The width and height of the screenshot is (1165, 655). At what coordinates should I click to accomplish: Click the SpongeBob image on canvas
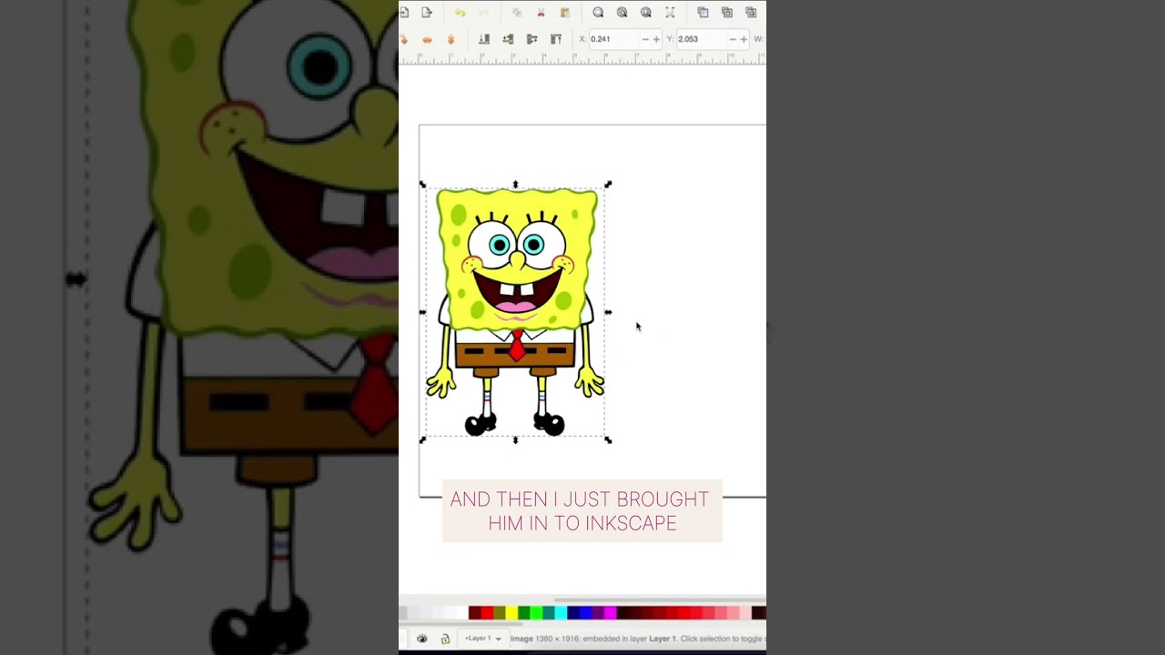coord(516,311)
